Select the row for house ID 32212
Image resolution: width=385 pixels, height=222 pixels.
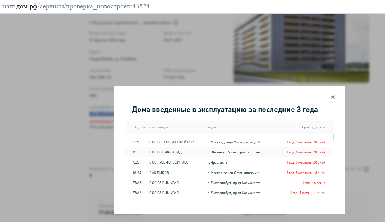[229, 142]
